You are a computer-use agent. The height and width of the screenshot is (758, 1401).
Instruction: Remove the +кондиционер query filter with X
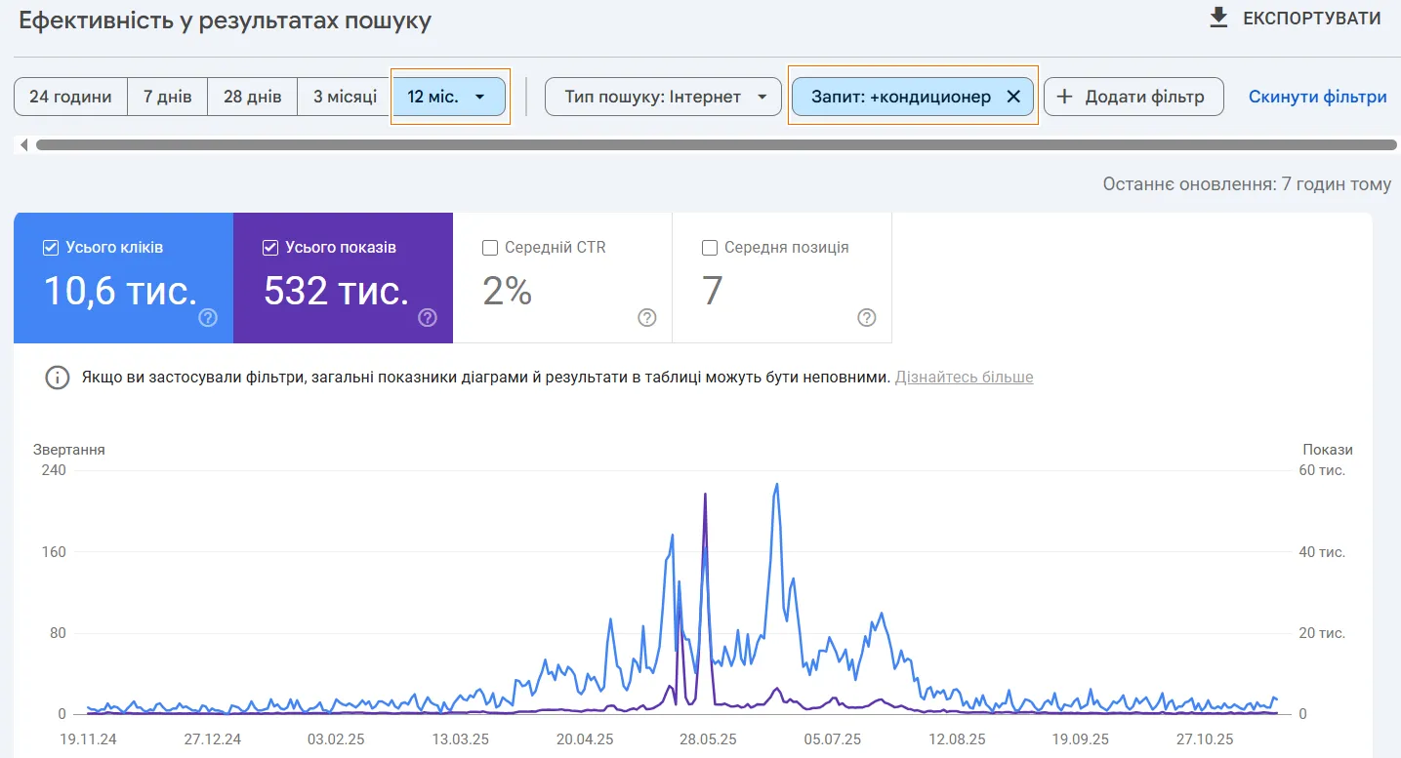[x=1013, y=97]
